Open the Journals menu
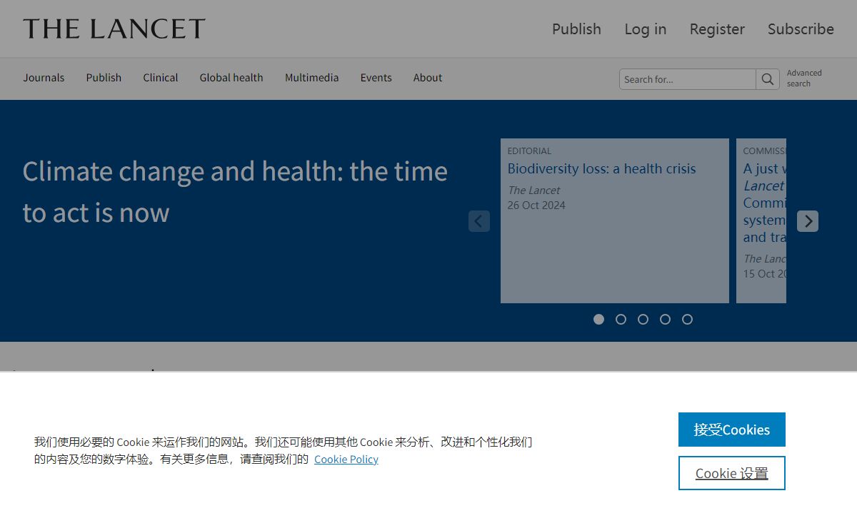Screen dimensions: 857x528 44,78
